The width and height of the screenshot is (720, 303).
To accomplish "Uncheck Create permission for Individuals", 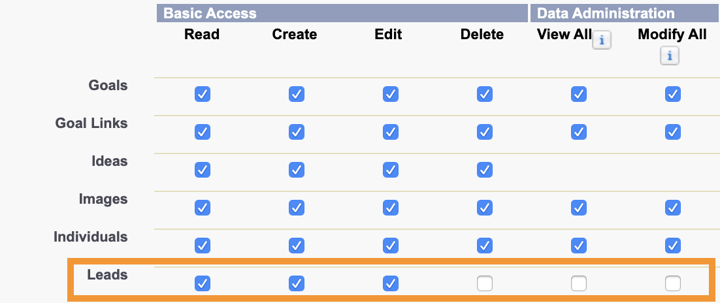I will tap(297, 245).
